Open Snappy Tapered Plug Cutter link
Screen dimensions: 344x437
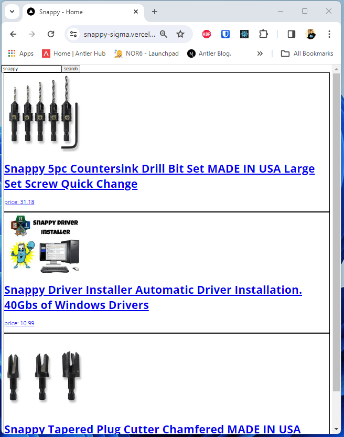coord(153,429)
